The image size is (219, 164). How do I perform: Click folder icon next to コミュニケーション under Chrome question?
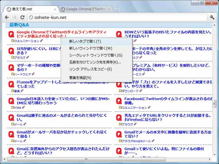pos(13,41)
